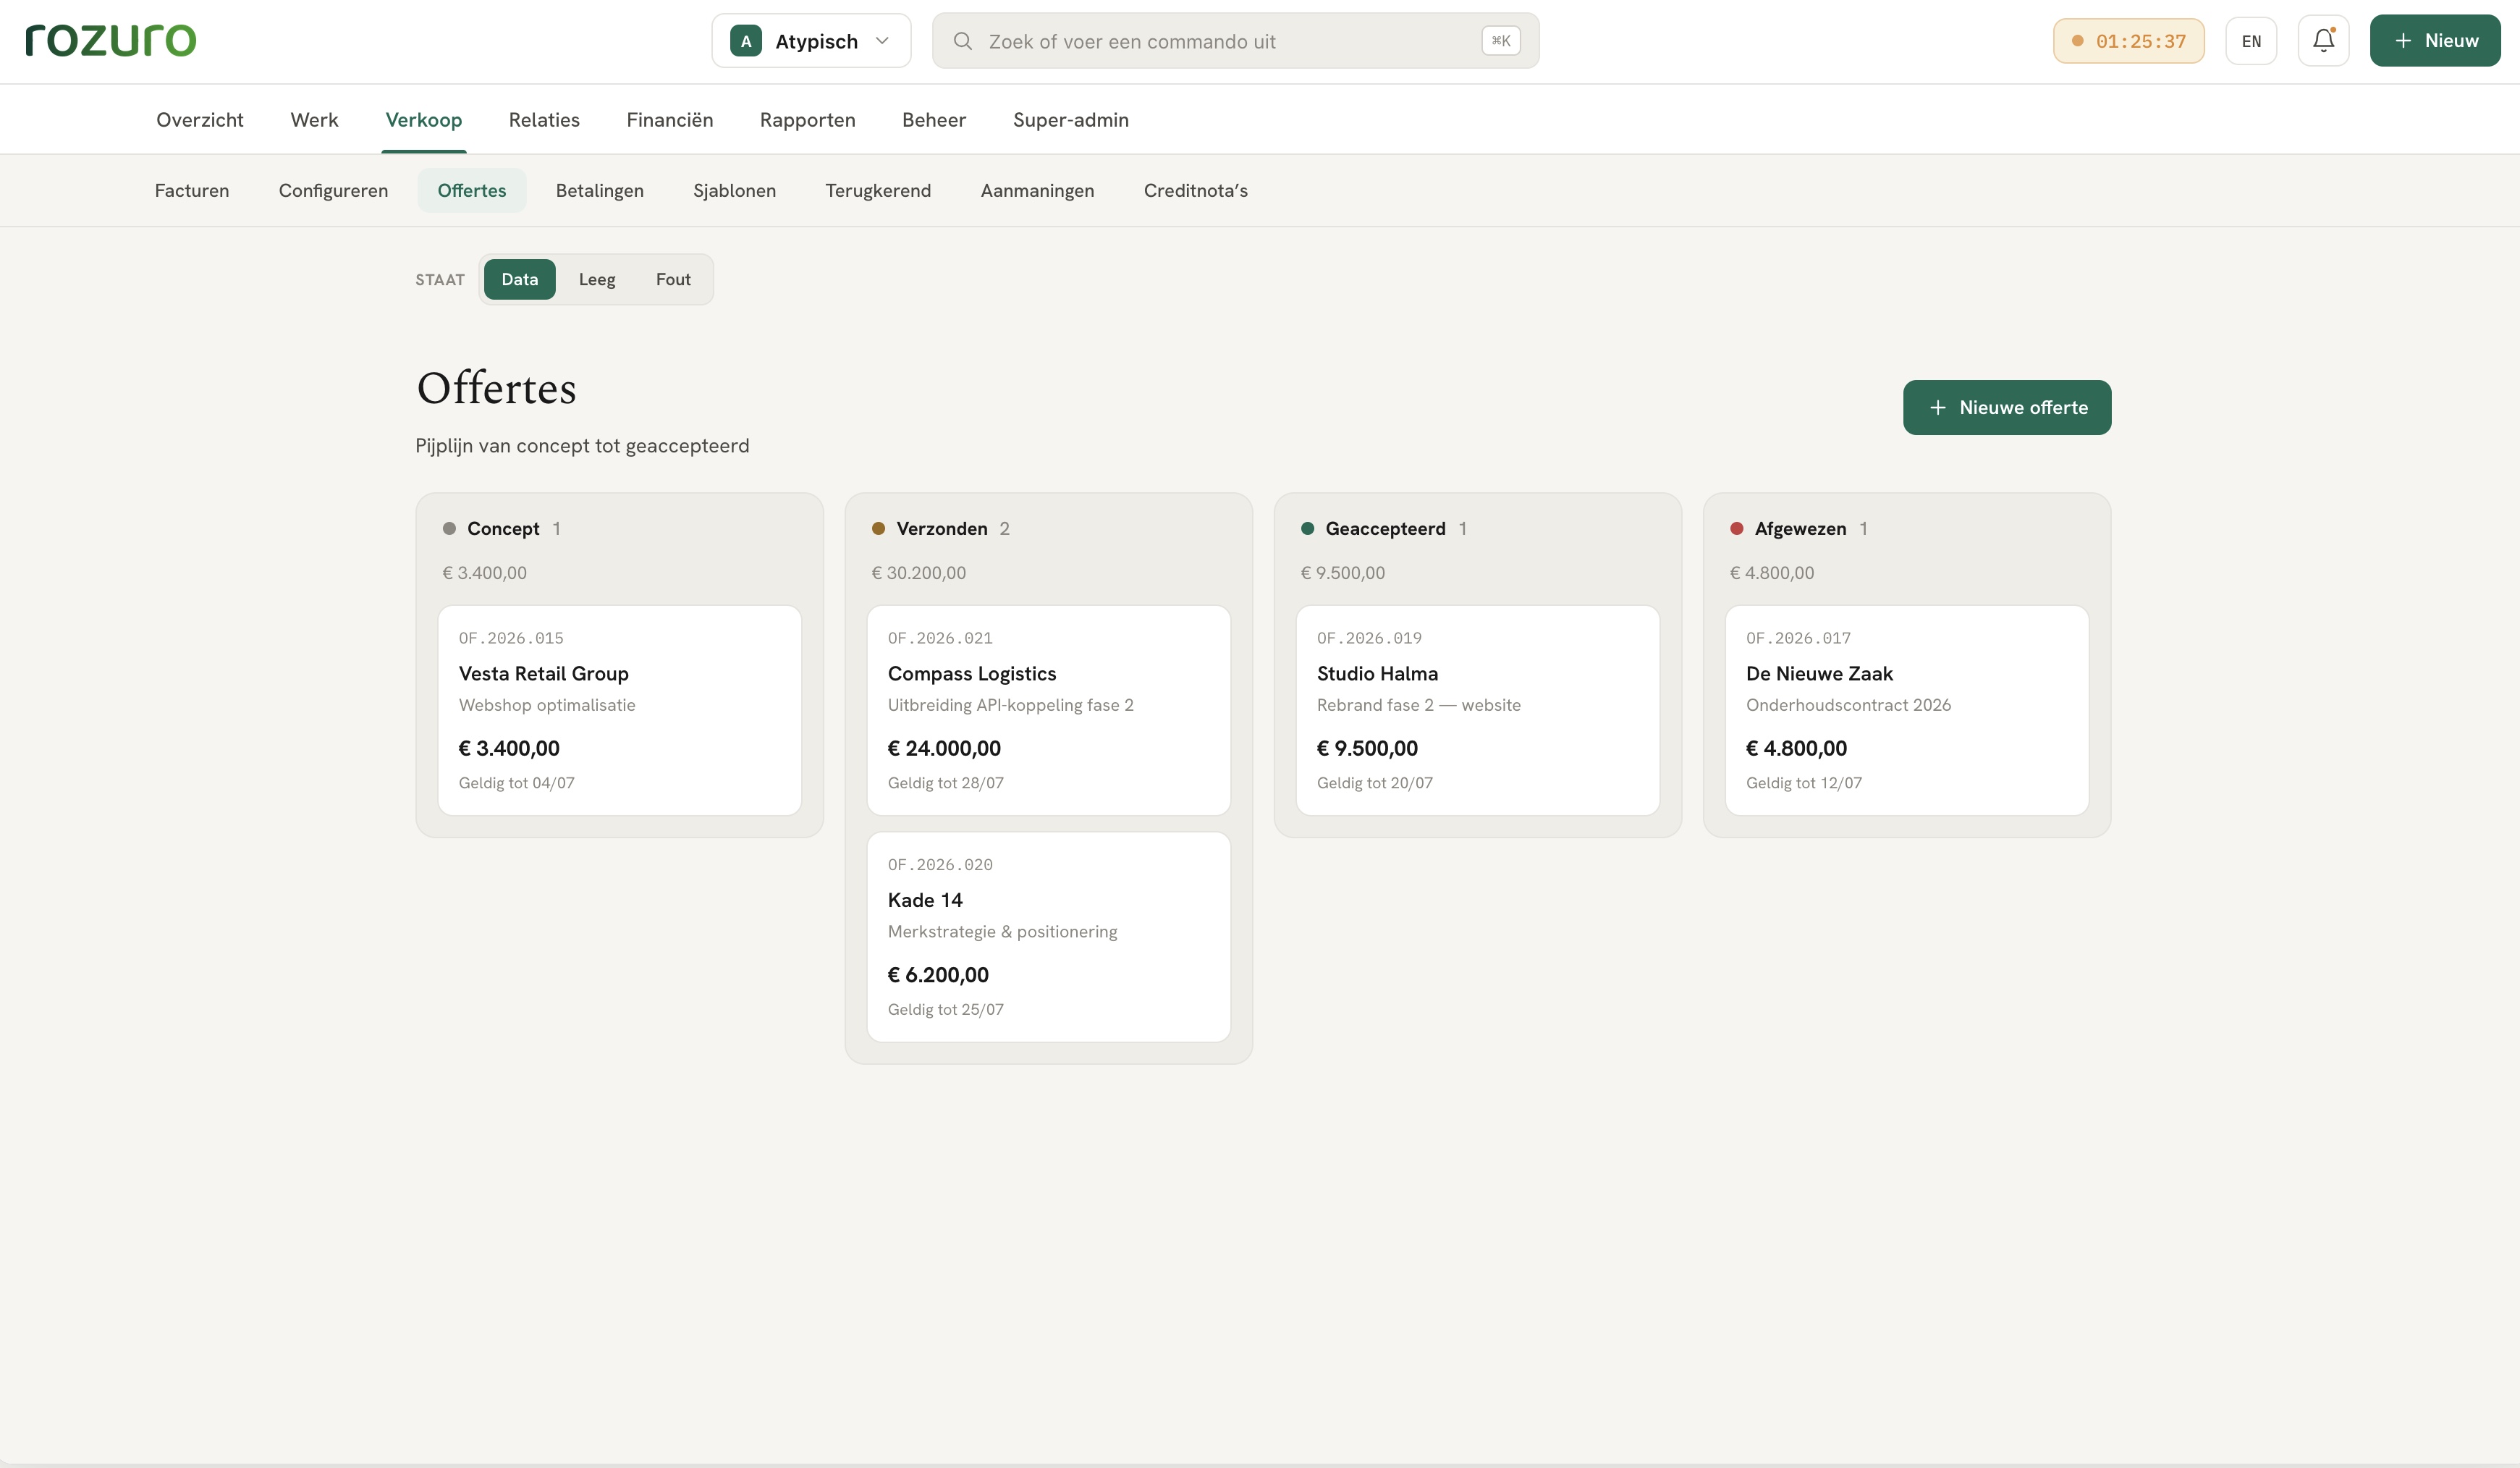The height and width of the screenshot is (1468, 2520).
Task: Switch to the Betalingen tab
Action: click(x=600, y=190)
